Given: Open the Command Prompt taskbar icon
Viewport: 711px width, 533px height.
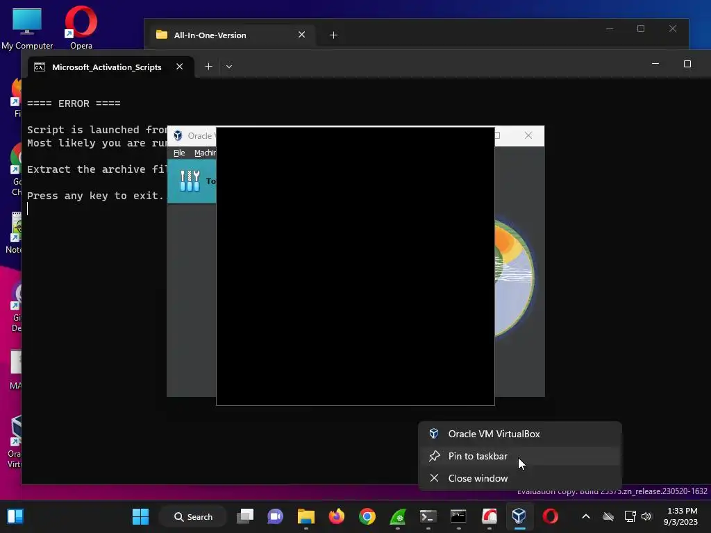Looking at the screenshot, I should 458,516.
